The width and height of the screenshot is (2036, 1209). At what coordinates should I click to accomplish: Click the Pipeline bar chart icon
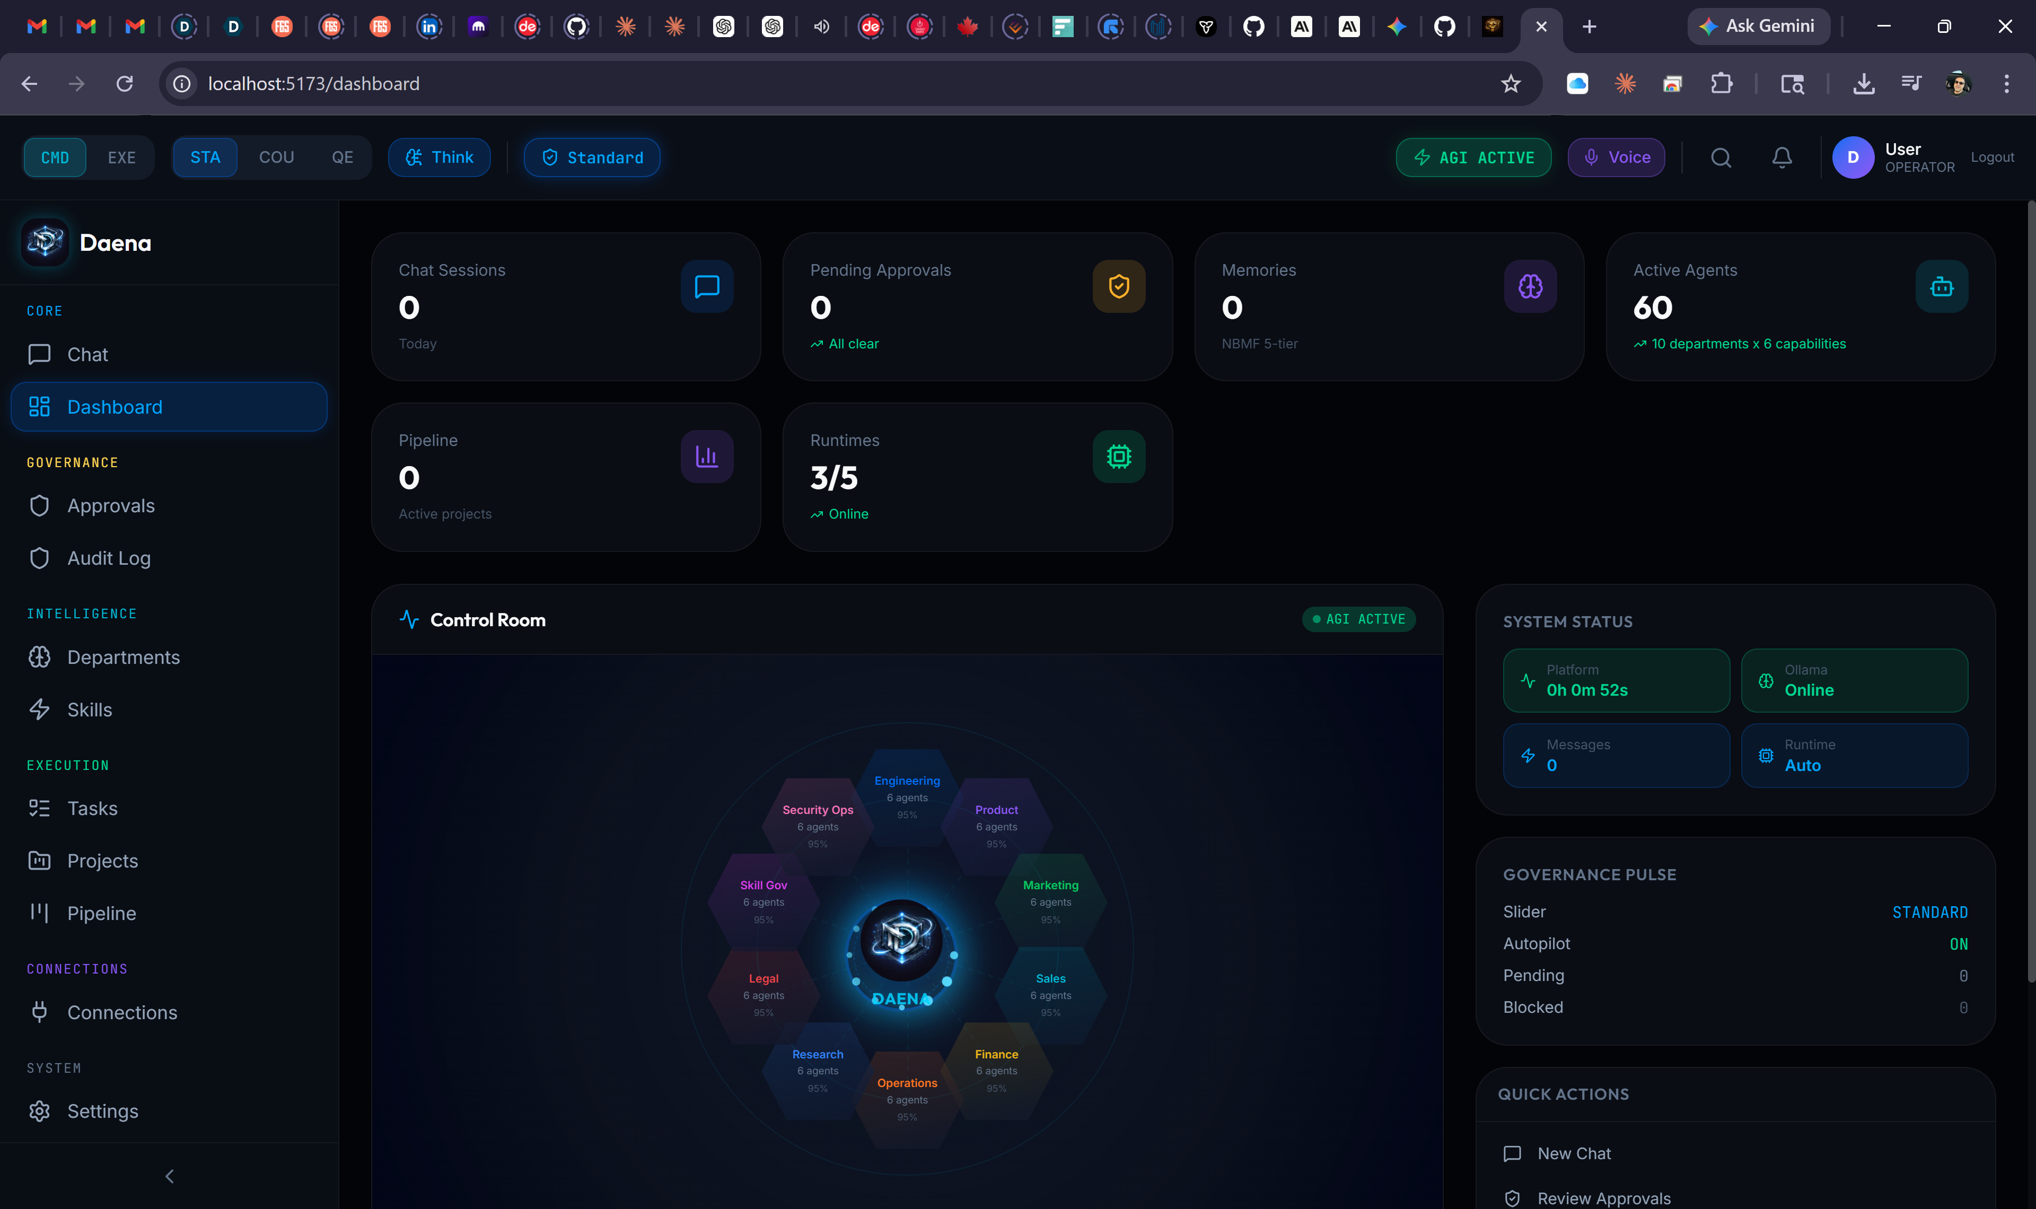coord(706,456)
